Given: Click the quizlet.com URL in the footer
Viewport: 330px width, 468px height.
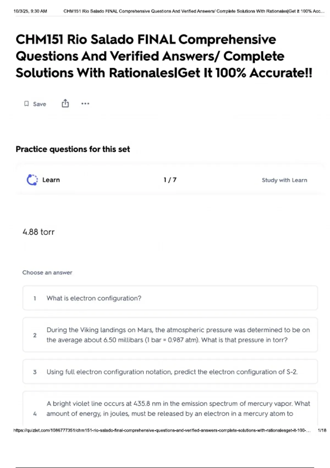Looking at the screenshot, I should tap(162, 430).
